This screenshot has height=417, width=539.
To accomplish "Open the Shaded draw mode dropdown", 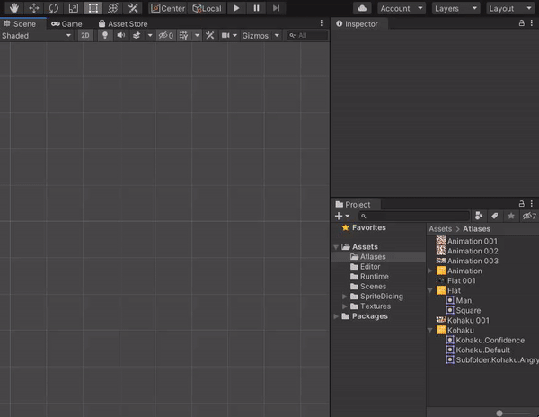I will (x=36, y=36).
